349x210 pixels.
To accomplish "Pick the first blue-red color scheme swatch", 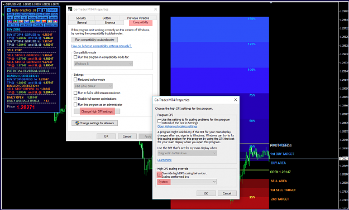I will coord(10,21).
